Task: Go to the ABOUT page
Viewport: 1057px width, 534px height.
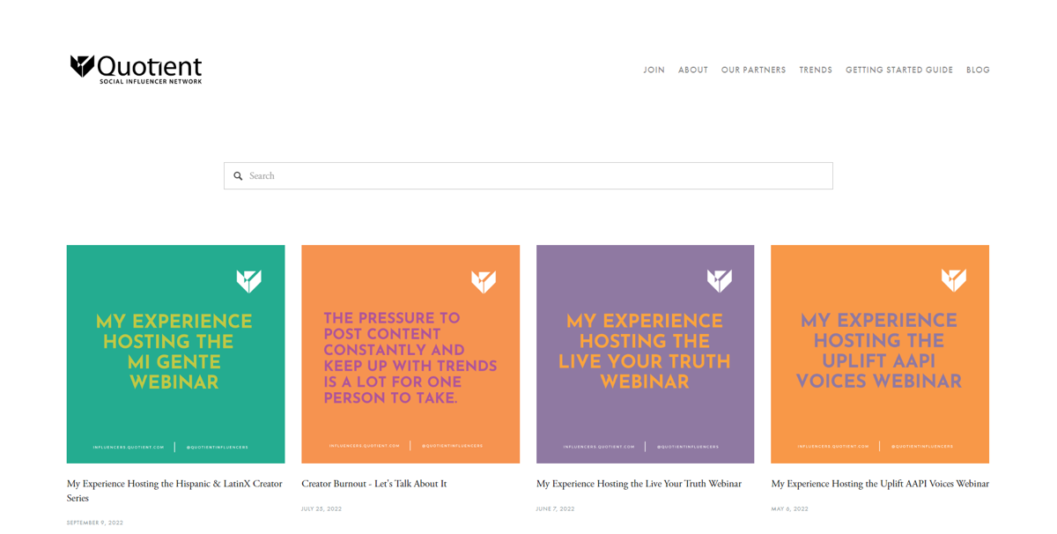Action: pos(693,70)
